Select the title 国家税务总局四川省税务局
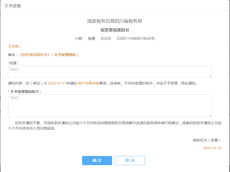This screenshot has width=230, height=172. tap(115, 21)
